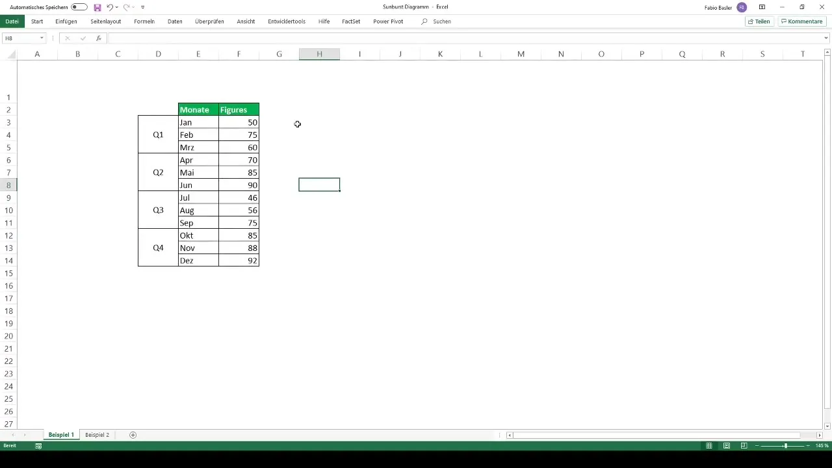The image size is (832, 468).
Task: Click the Insert Function fx icon
Action: pos(99,38)
